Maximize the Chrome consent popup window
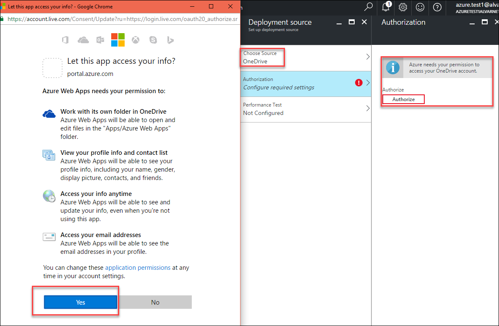Viewport: 499px width, 326px height. 211,6
